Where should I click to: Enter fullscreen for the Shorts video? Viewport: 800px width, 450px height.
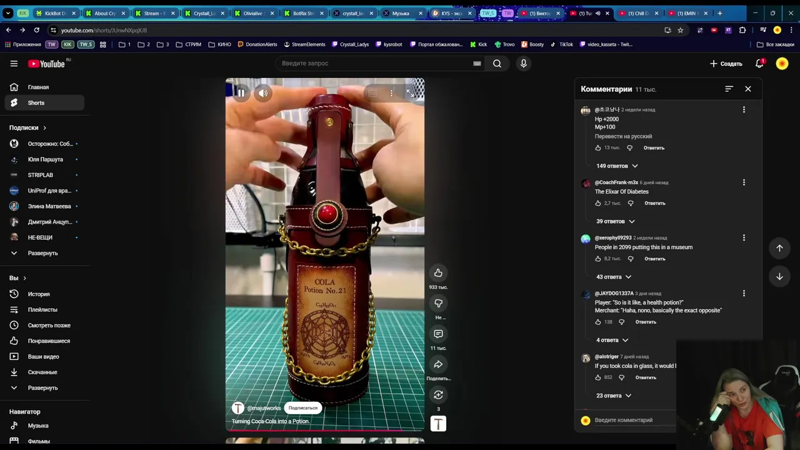pos(410,93)
